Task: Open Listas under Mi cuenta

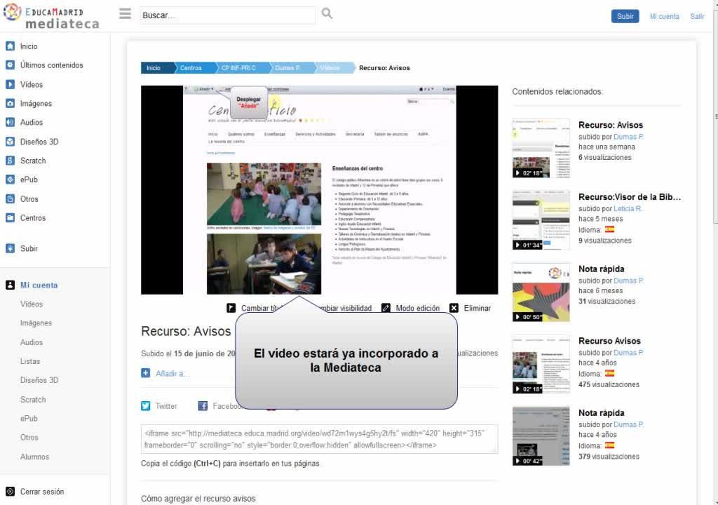Action: click(30, 361)
